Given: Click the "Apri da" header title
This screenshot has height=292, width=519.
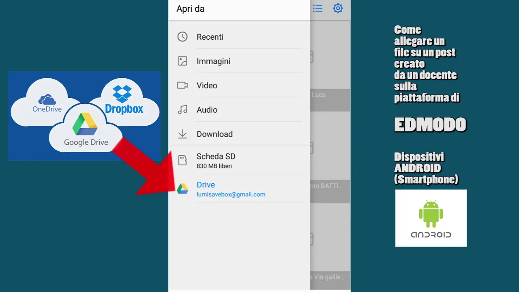Looking at the screenshot, I should coord(190,9).
